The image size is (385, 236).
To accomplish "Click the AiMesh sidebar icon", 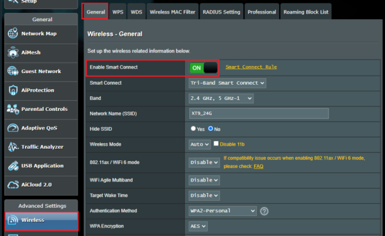I will click(13, 52).
